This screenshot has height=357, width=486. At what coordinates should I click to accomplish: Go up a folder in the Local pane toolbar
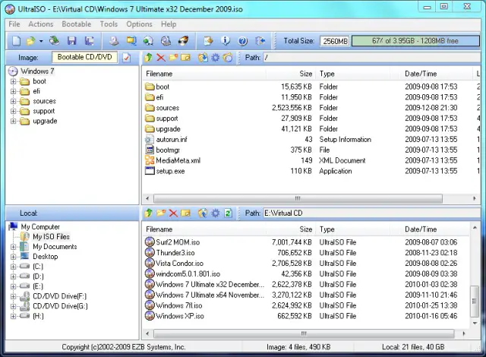149,213
